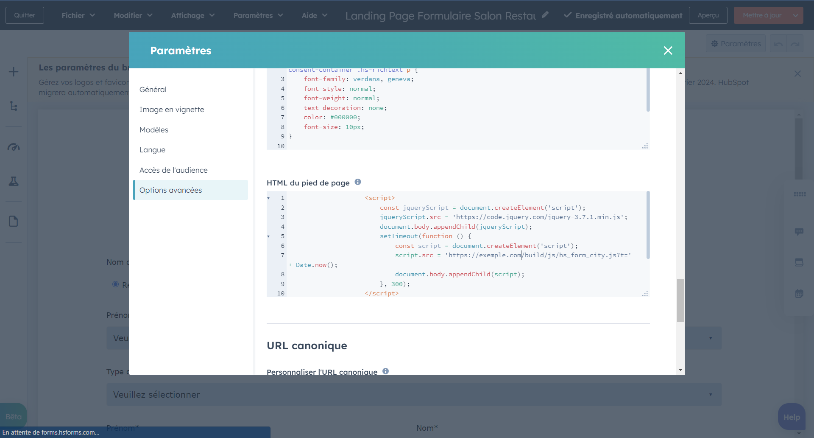Screen dimensions: 814x438
Task: Click the footer HTML editor inner scrollbar
Action: 648,225
